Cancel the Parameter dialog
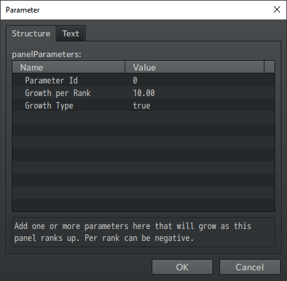This screenshot has width=287, height=281. pyautogui.click(x=250, y=267)
